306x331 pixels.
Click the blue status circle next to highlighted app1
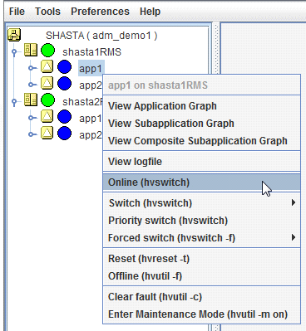tap(64, 67)
